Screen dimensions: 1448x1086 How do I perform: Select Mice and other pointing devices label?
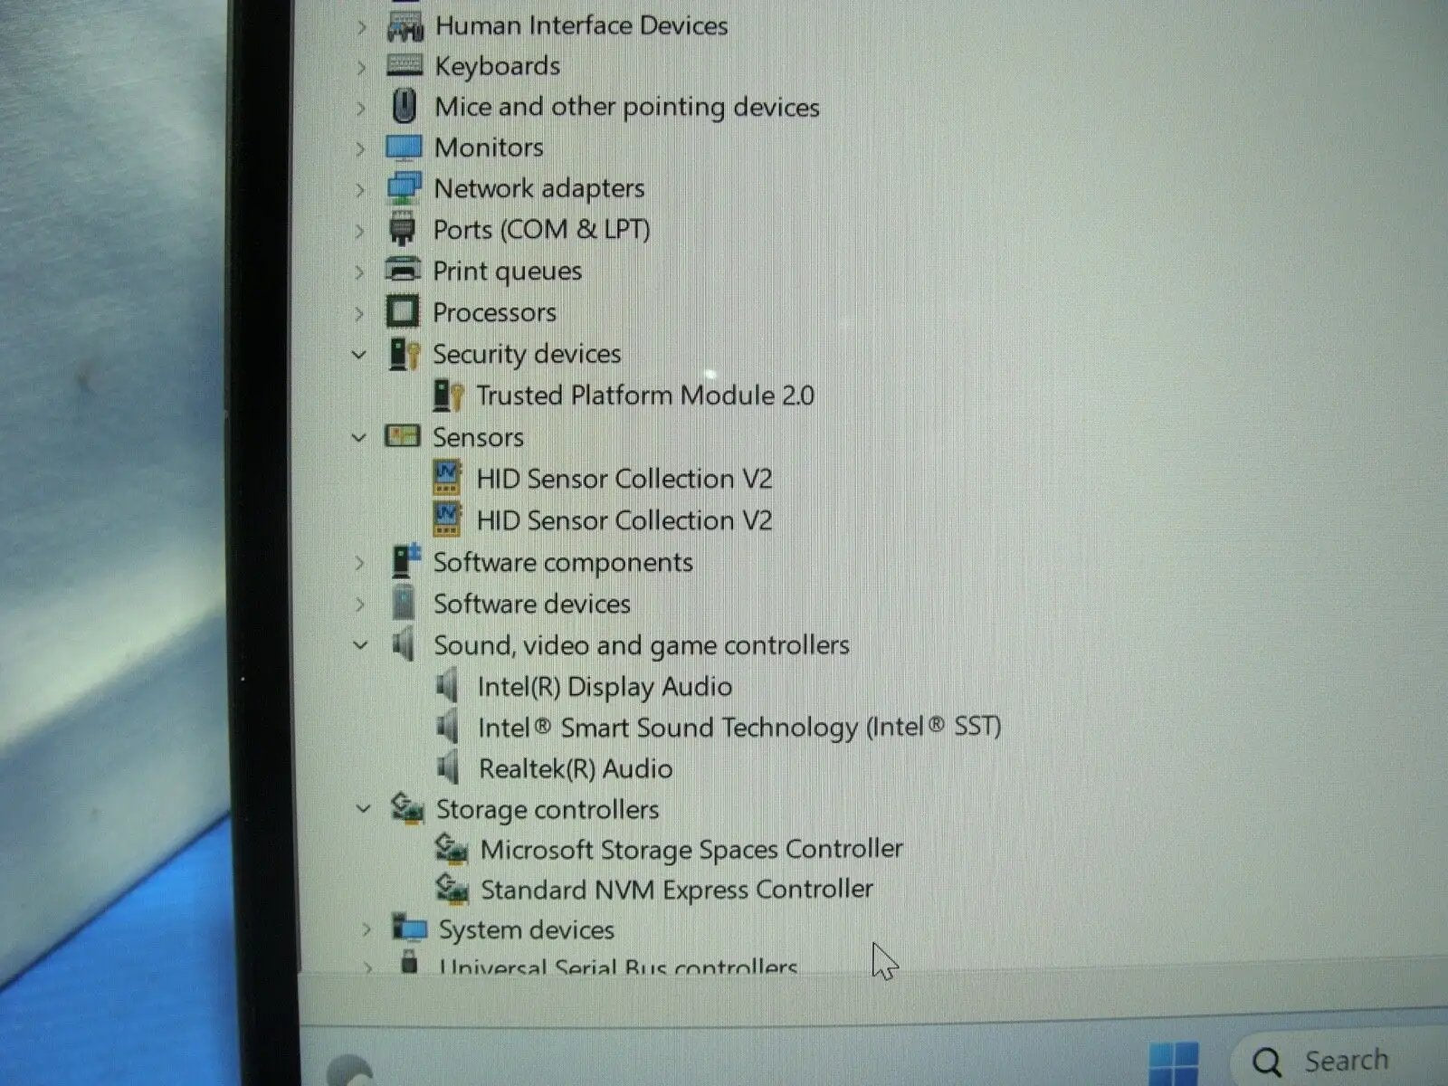coord(626,107)
